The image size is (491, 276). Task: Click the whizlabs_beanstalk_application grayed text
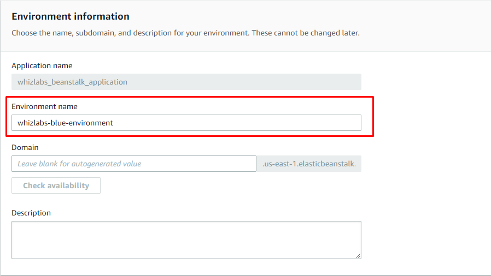pos(72,82)
